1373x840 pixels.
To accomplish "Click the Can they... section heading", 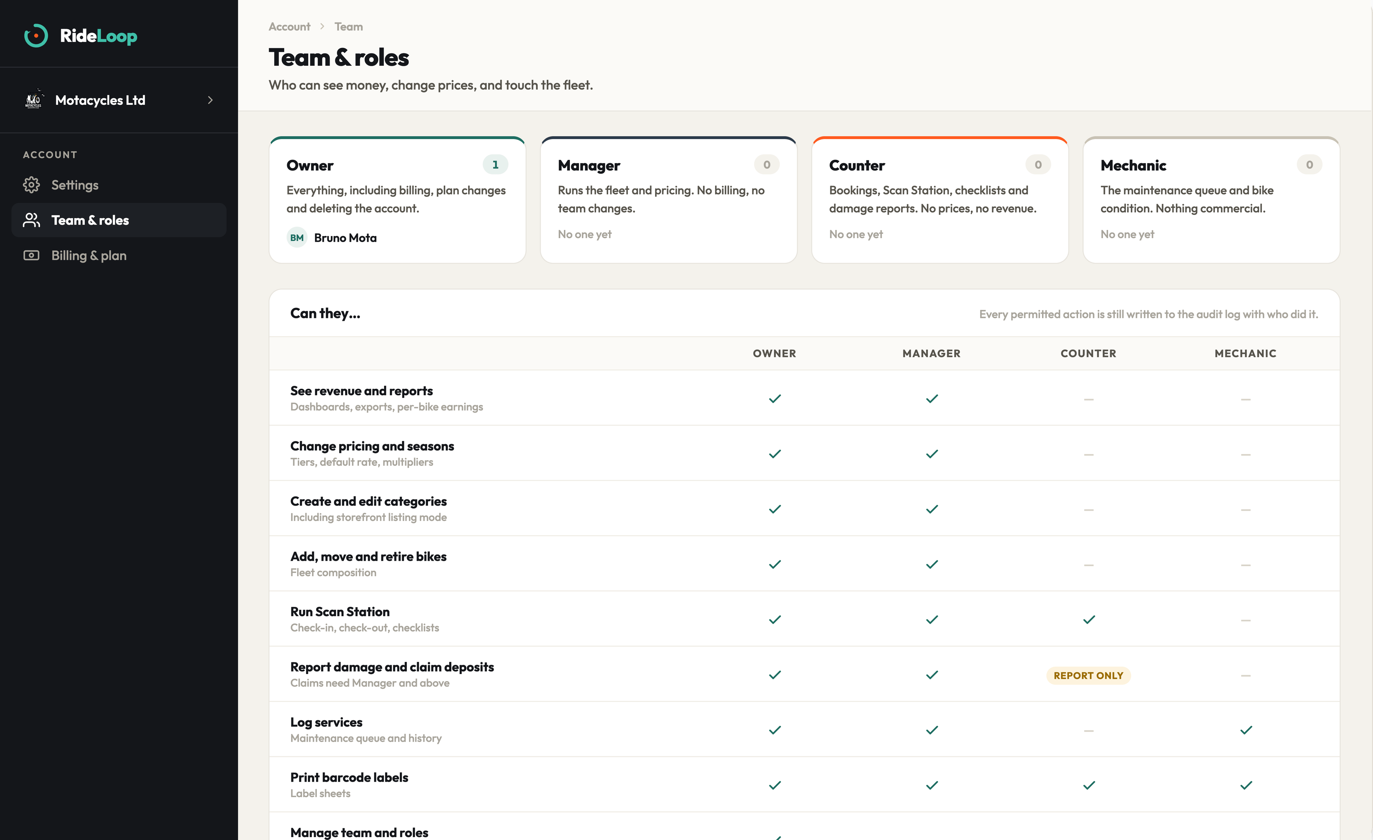I will tap(325, 313).
